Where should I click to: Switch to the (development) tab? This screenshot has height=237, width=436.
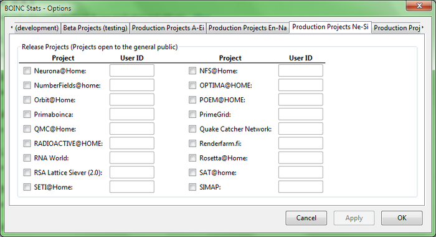click(37, 28)
